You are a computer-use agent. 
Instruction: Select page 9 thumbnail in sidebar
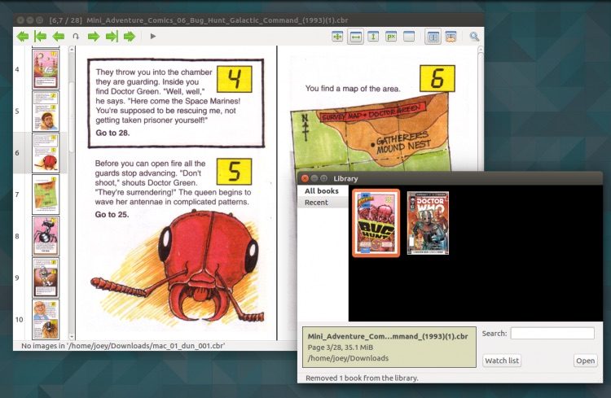pyautogui.click(x=46, y=278)
